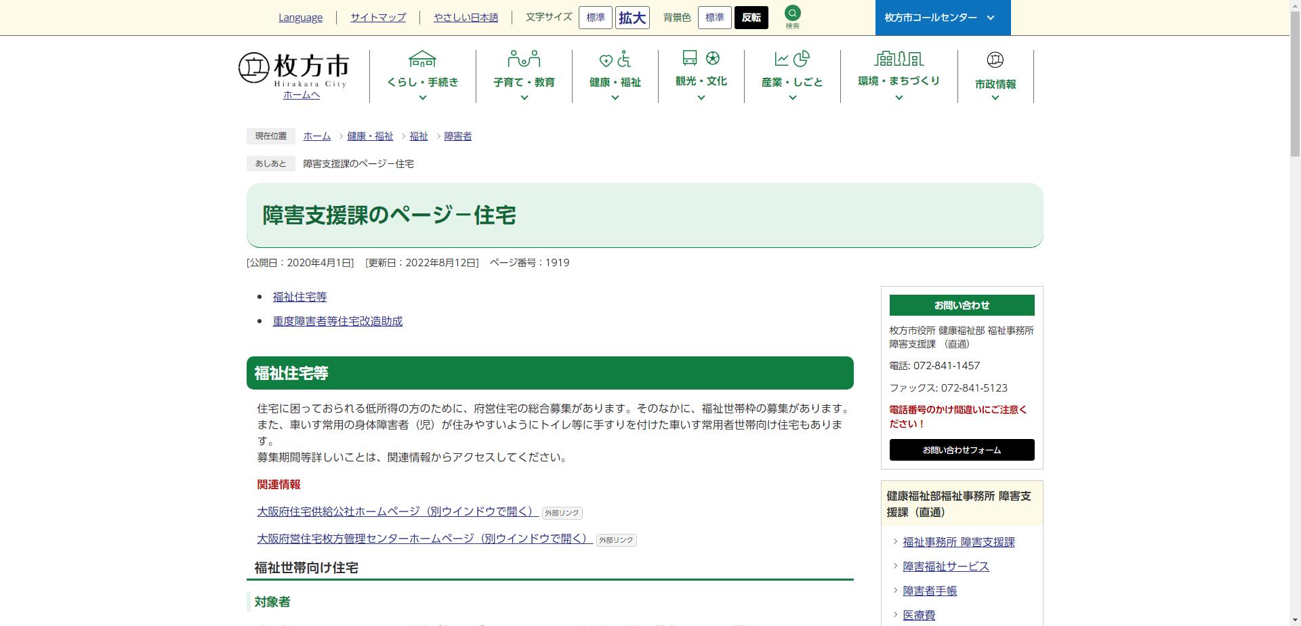Viewport: 1301px width, 626px height.
Task: Open the 健康・福祉 menu
Action: coord(615,82)
